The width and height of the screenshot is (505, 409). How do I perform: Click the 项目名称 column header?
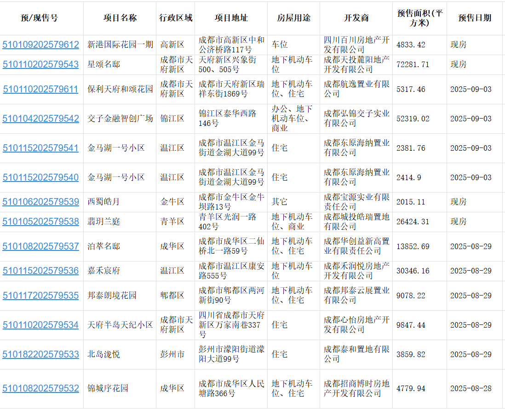pos(120,18)
